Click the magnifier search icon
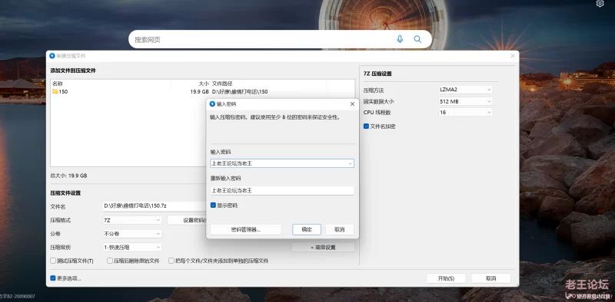Screen dimensions: 615x302 (417, 39)
